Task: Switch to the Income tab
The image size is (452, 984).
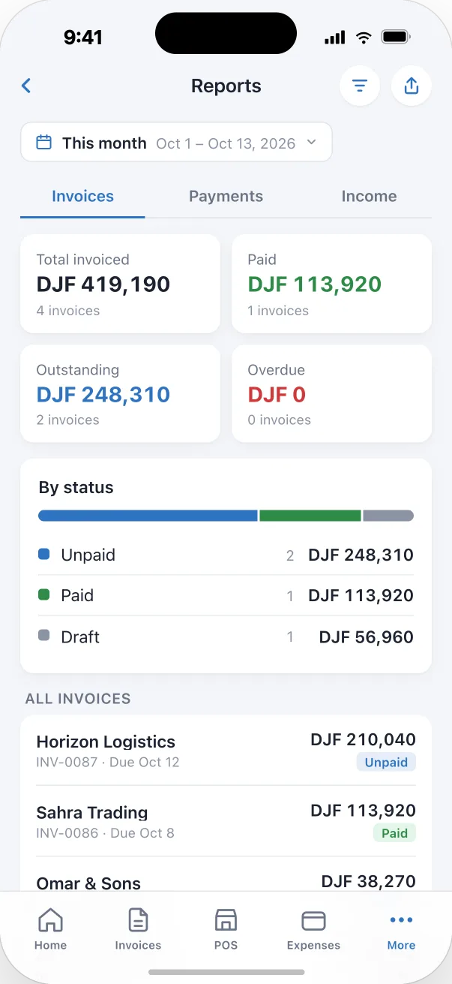Action: [x=369, y=197]
